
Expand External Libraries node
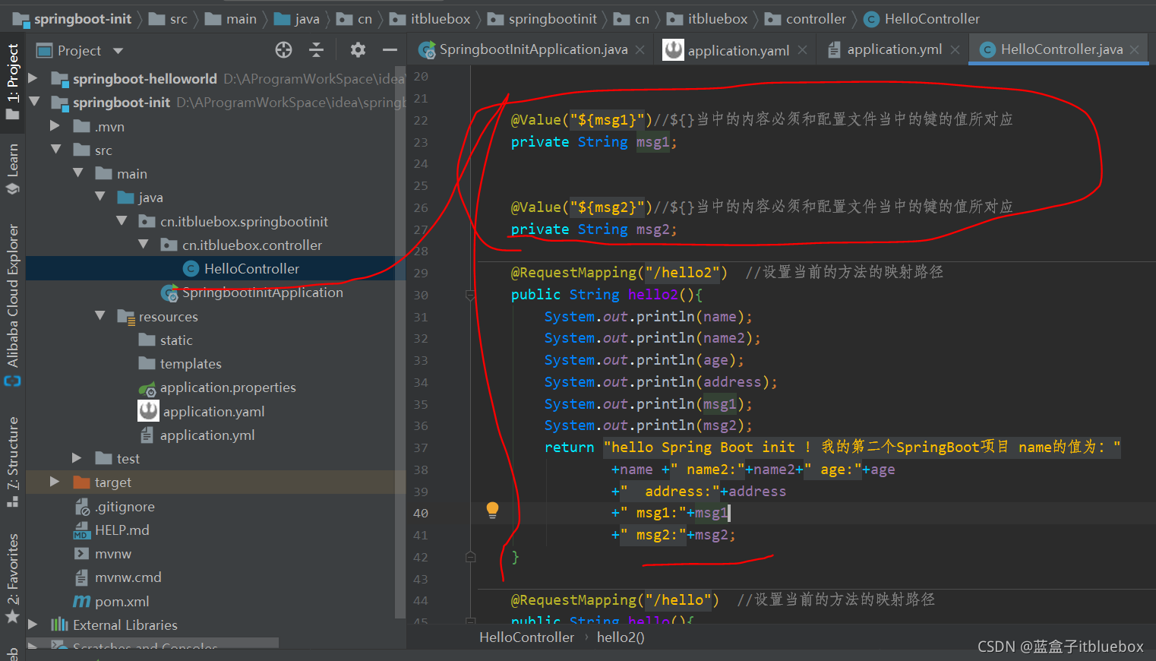coord(33,624)
